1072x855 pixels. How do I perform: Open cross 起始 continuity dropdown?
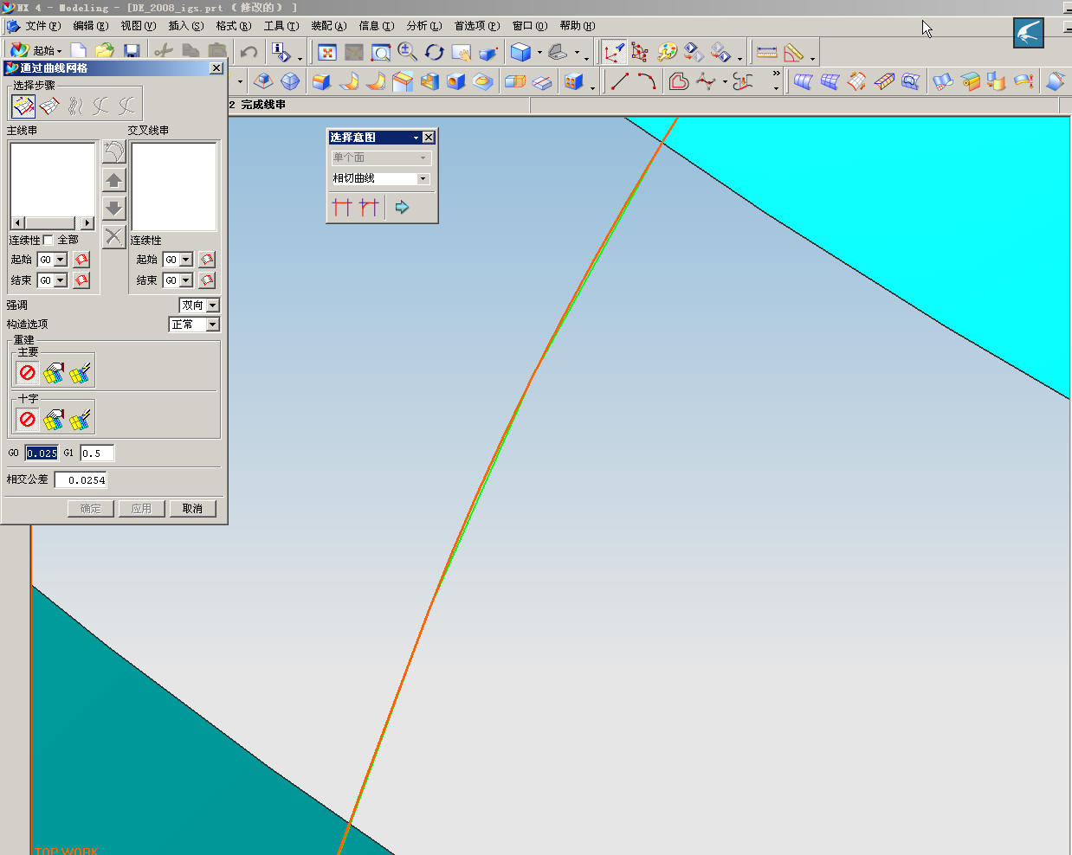point(186,260)
